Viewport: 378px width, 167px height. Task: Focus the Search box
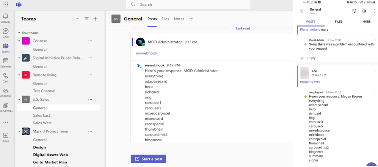point(188,4)
